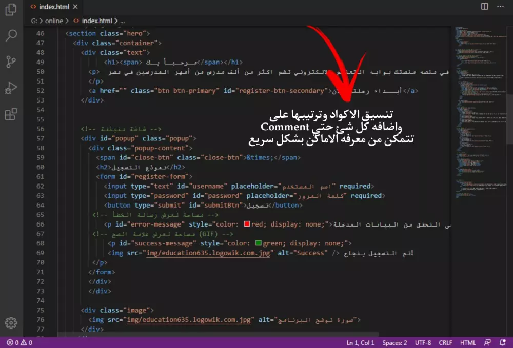Click the Spaces: 2 indentation setting
The image size is (513, 348).
tap(394, 342)
